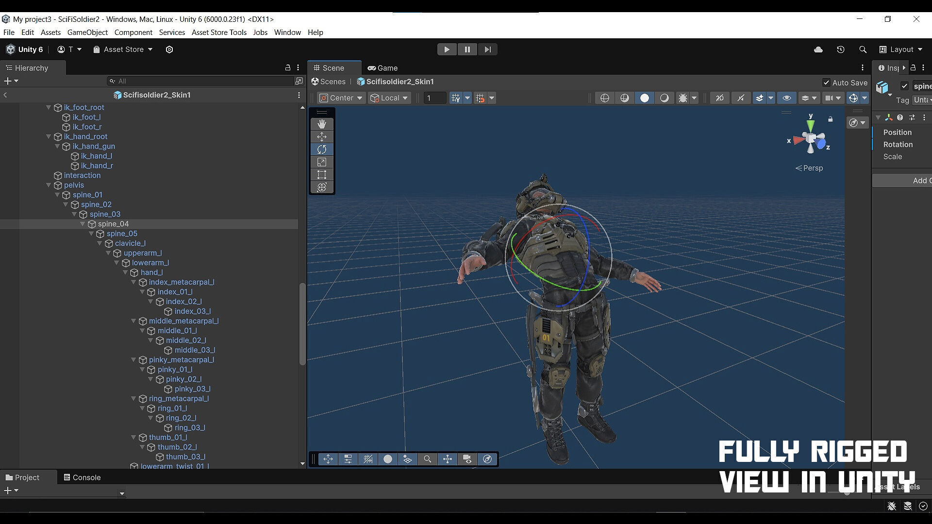Open the File menu
Screen dimensions: 932x524
click(x=9, y=33)
